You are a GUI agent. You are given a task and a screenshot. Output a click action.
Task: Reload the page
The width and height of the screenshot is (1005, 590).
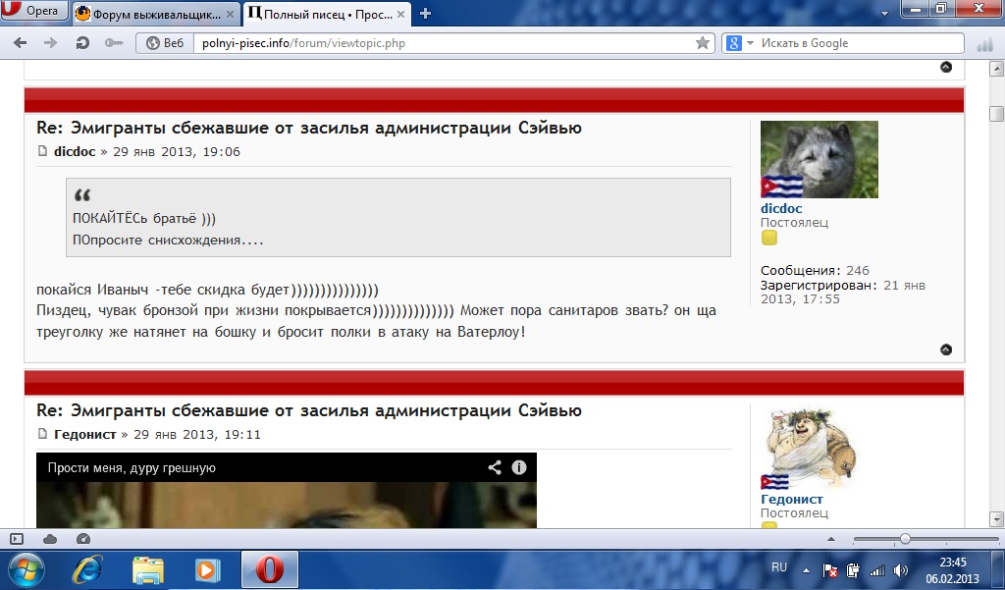(82, 43)
